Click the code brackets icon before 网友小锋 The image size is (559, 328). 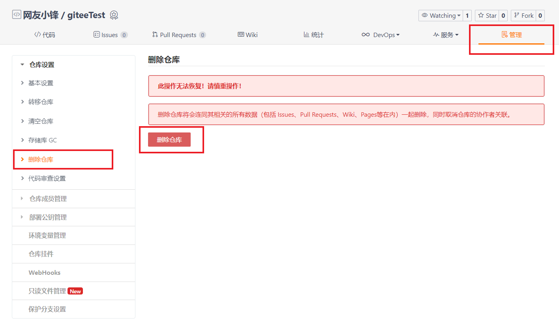(16, 14)
